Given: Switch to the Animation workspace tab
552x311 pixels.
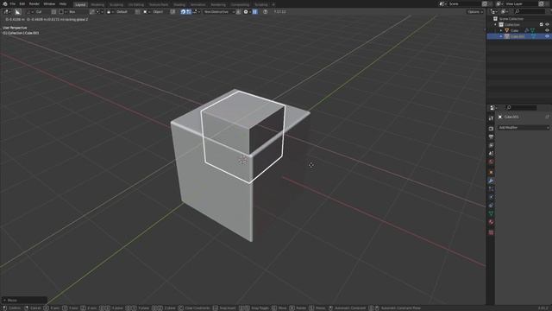Looking at the screenshot, I should [x=198, y=4].
